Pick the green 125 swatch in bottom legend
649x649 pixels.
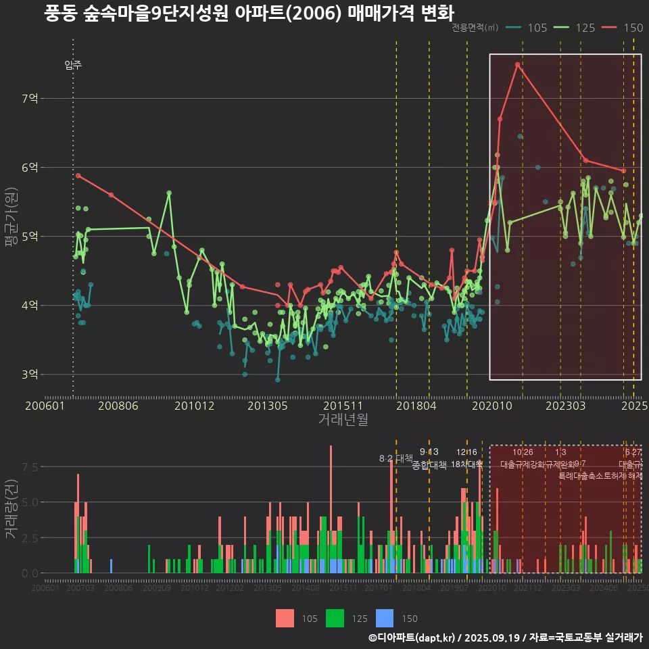pos(335,618)
